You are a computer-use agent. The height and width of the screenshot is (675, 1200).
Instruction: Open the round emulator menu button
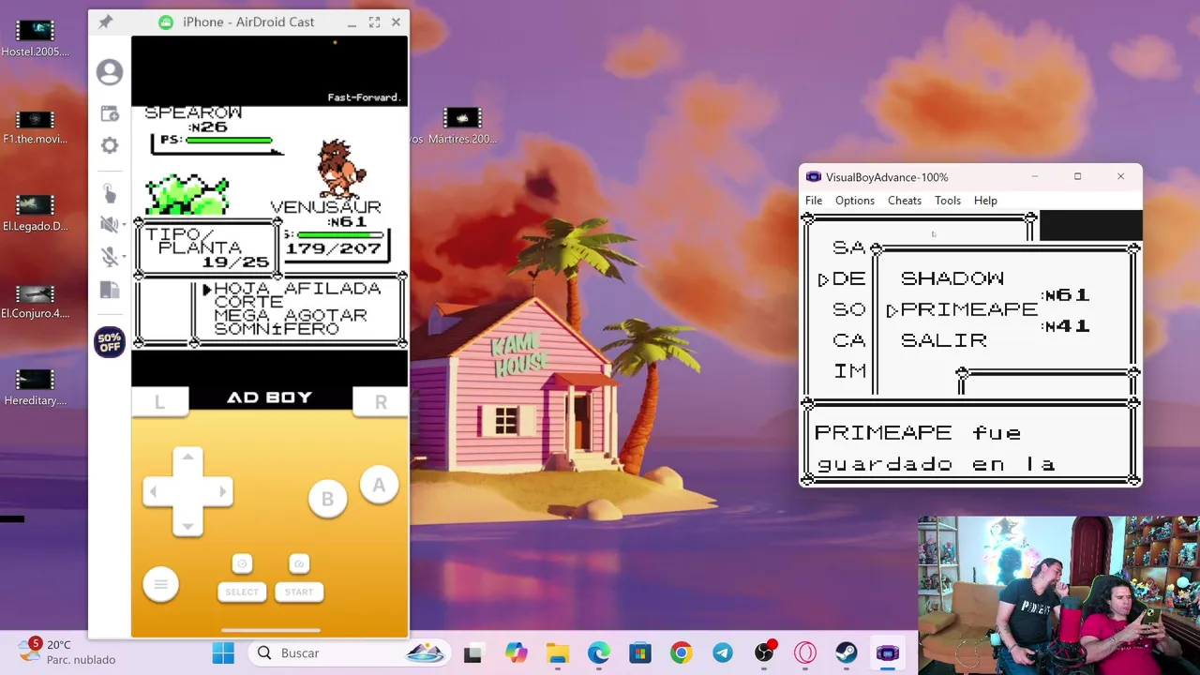click(x=160, y=585)
